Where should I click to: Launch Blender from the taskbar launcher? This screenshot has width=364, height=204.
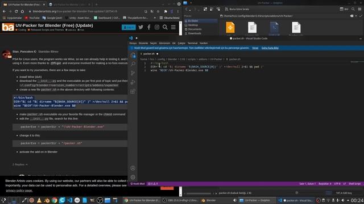click(x=47, y=200)
